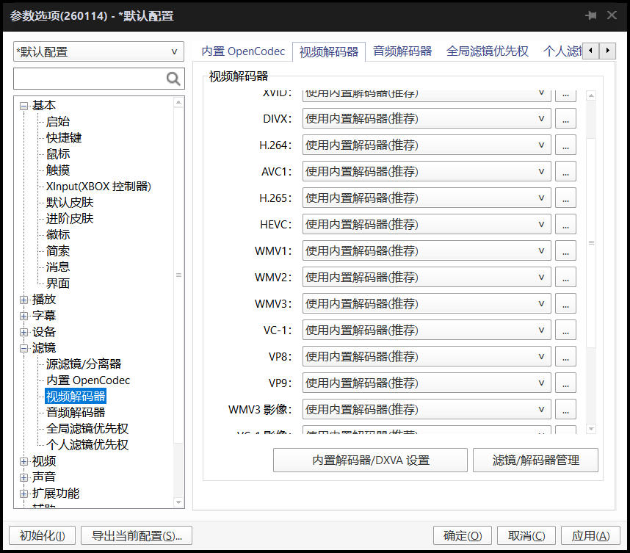
Task: Open the 默认配置 profile dropdown
Action: [98, 52]
